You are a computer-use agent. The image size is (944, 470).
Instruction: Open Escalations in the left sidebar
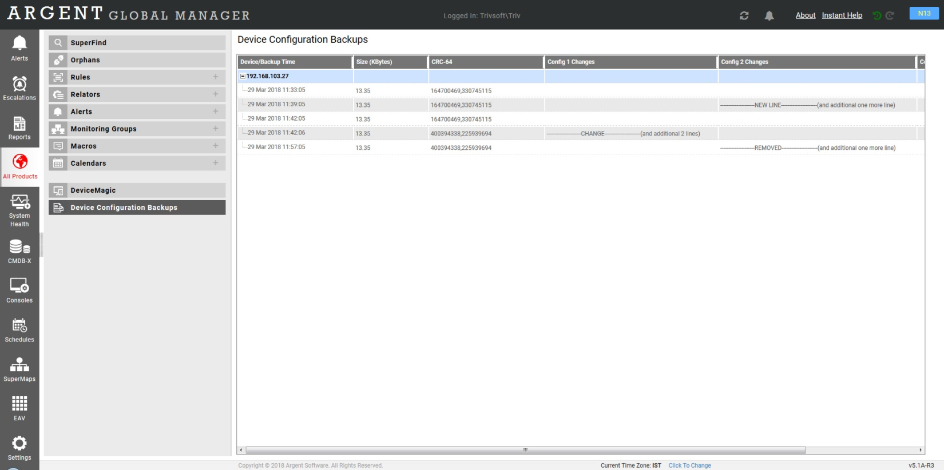coord(19,88)
